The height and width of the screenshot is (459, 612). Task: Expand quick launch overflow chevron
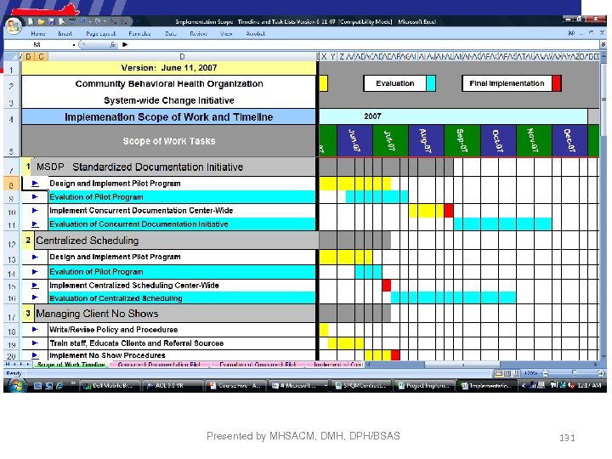pos(73,384)
